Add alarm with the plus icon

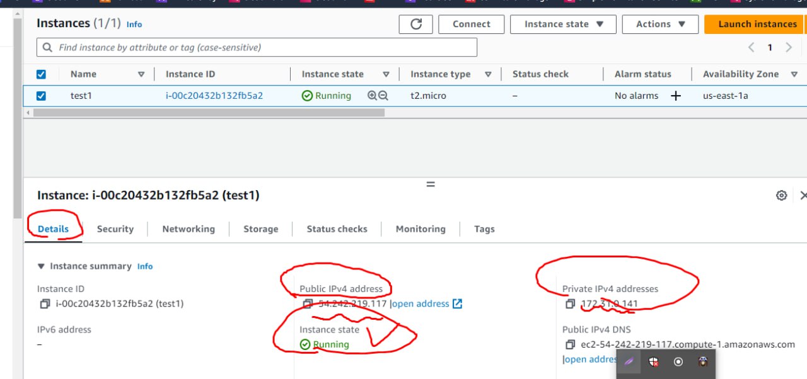pyautogui.click(x=676, y=96)
